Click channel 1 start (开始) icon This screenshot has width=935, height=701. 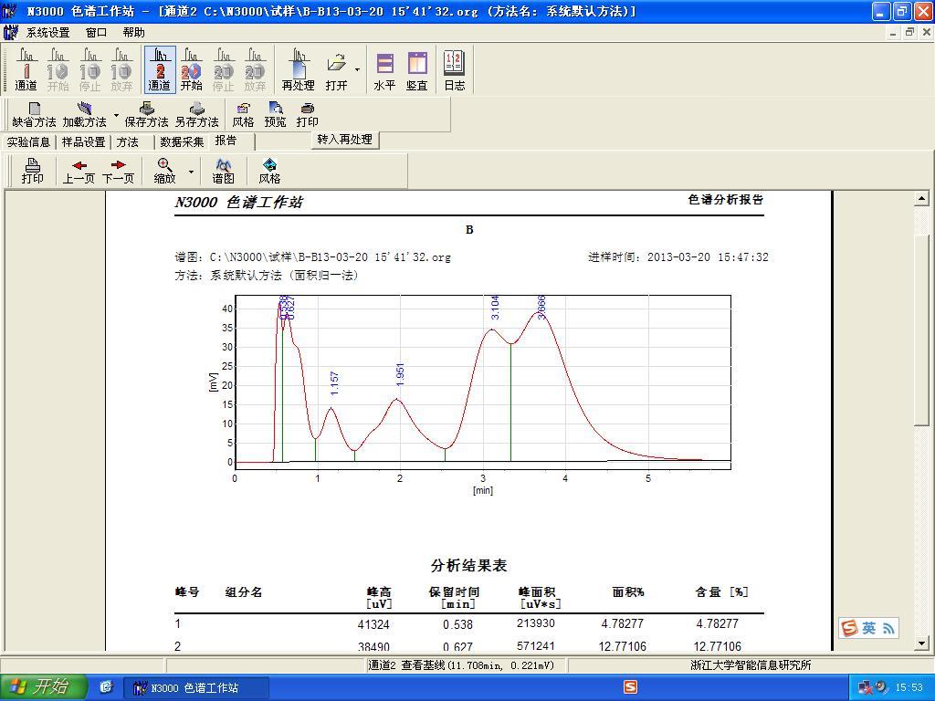58,69
